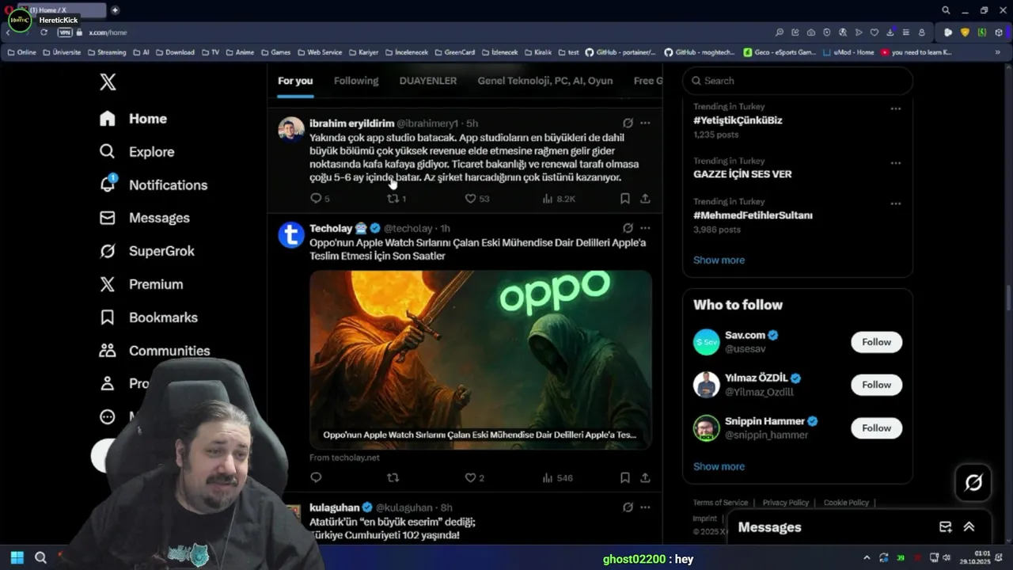Share the Techolay post
The image size is (1013, 570).
tap(645, 477)
